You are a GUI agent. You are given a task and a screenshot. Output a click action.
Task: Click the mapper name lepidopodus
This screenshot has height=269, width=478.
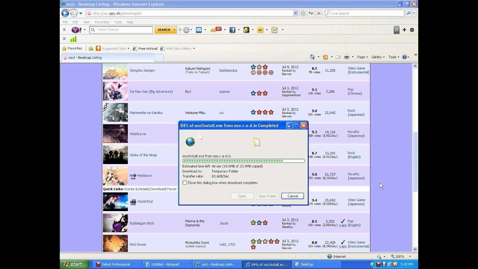click(228, 70)
